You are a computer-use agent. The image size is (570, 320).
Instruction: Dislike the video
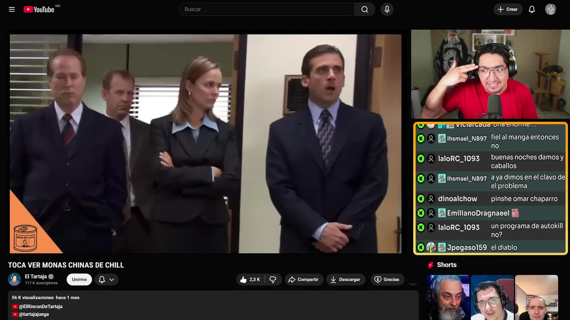point(273,280)
